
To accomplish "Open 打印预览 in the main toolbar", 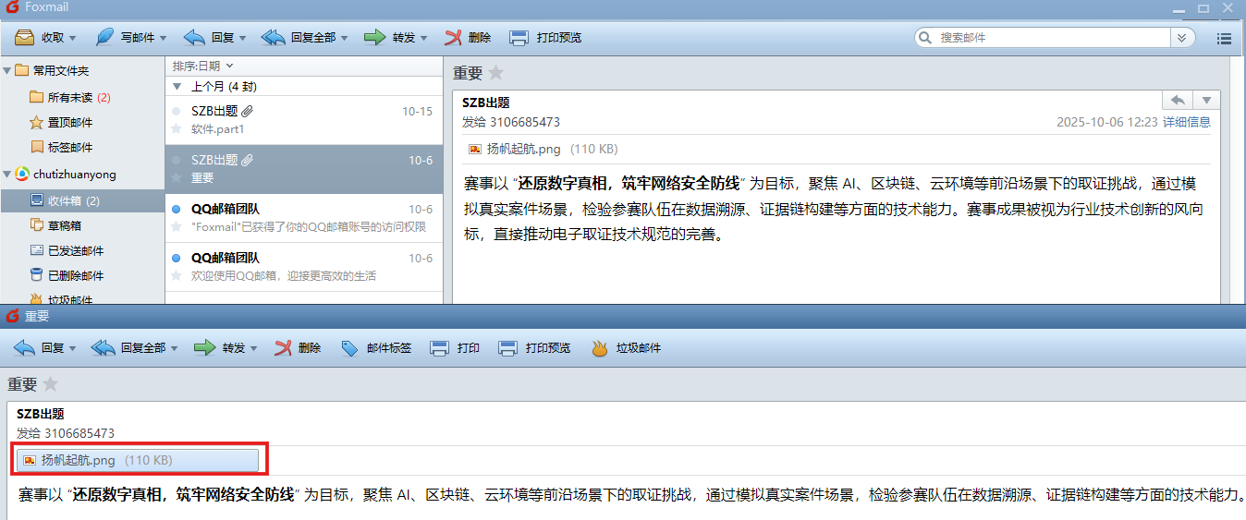I will [519, 38].
